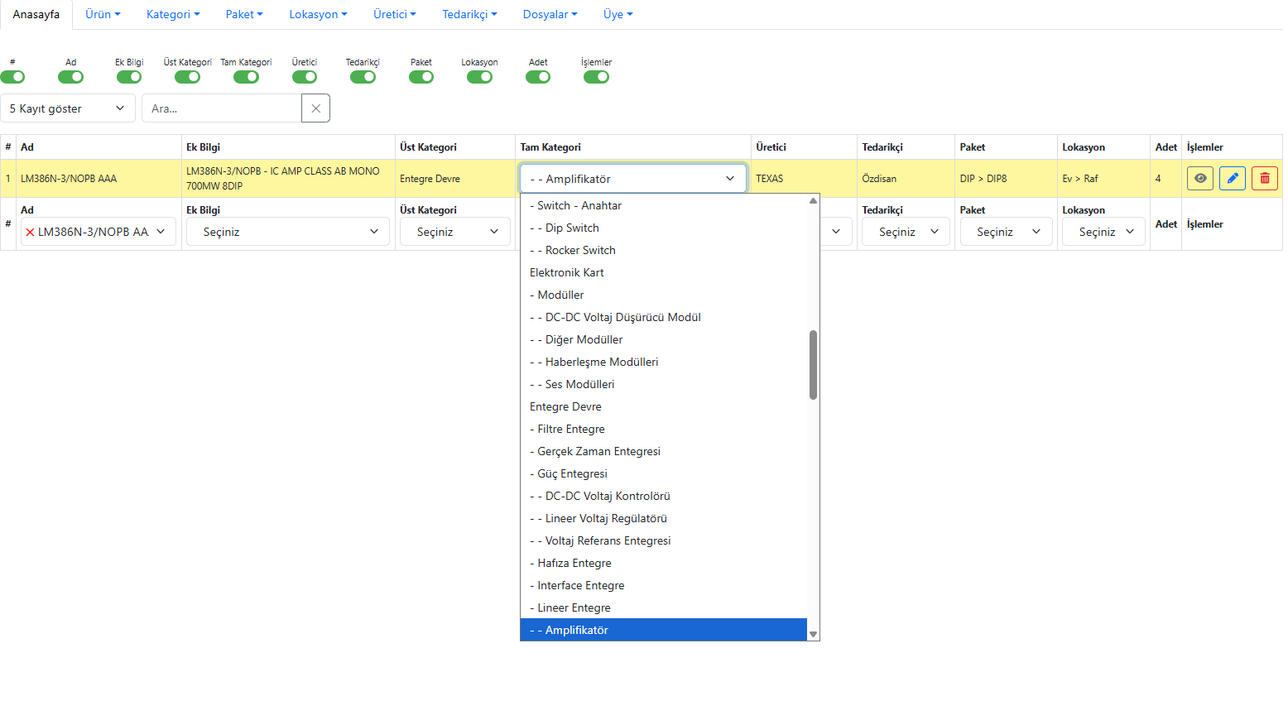Switch to the Anasayfa tab

coord(36,14)
